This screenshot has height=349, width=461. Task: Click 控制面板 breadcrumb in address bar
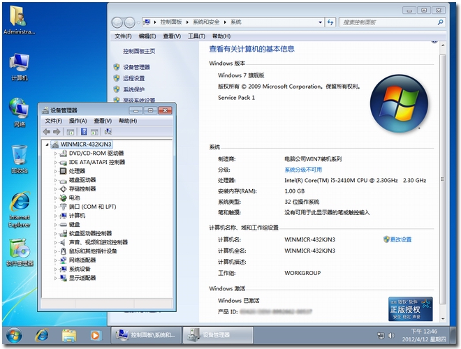(171, 22)
